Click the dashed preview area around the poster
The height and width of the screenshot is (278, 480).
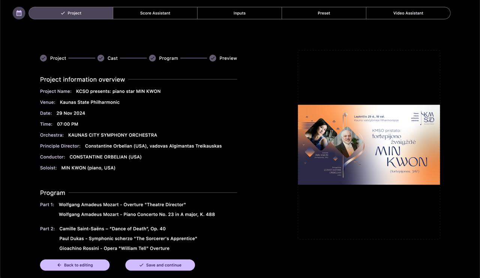pos(369,75)
